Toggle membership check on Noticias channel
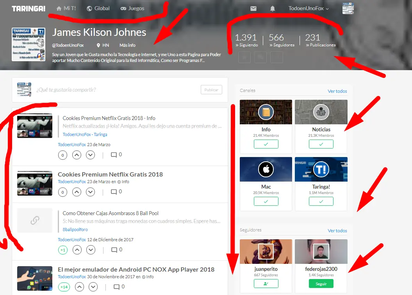Image resolution: width=412 pixels, height=295 pixels. pyautogui.click(x=321, y=144)
